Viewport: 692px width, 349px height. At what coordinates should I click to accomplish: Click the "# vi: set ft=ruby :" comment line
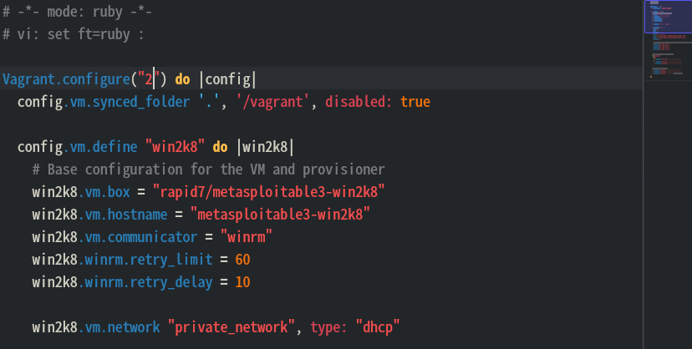[74, 34]
